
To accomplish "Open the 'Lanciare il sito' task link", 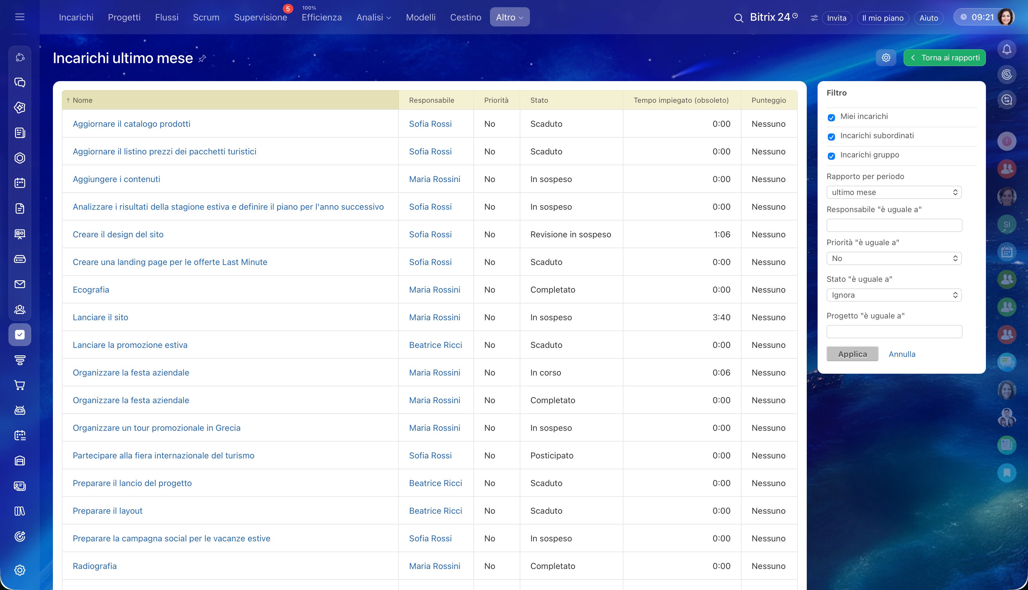I will click(x=100, y=317).
